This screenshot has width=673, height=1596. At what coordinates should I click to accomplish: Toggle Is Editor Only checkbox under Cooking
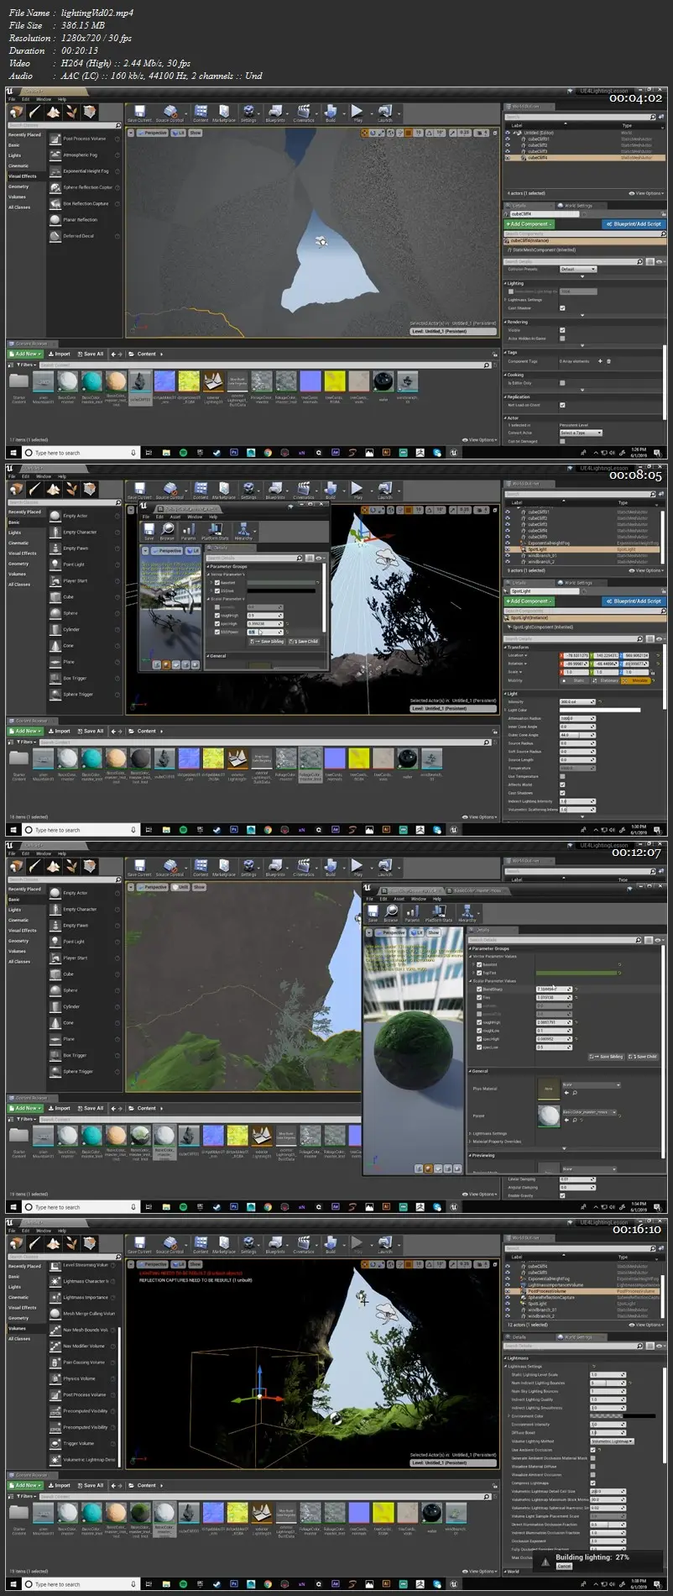562,383
